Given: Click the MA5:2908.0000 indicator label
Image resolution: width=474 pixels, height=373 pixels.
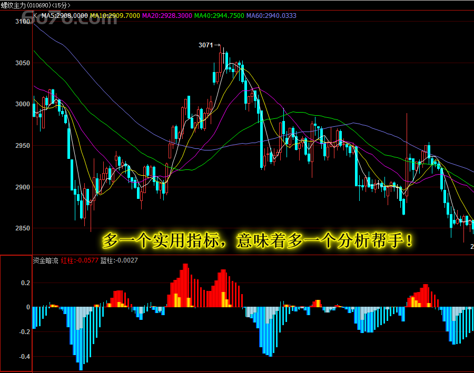Looking at the screenshot, I should (65, 16).
